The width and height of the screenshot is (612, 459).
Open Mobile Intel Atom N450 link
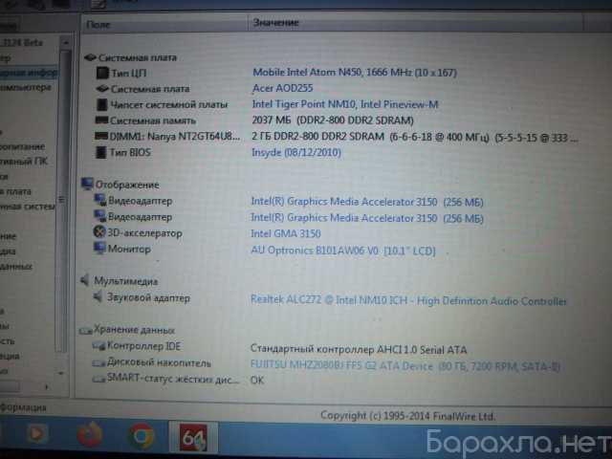(x=355, y=73)
